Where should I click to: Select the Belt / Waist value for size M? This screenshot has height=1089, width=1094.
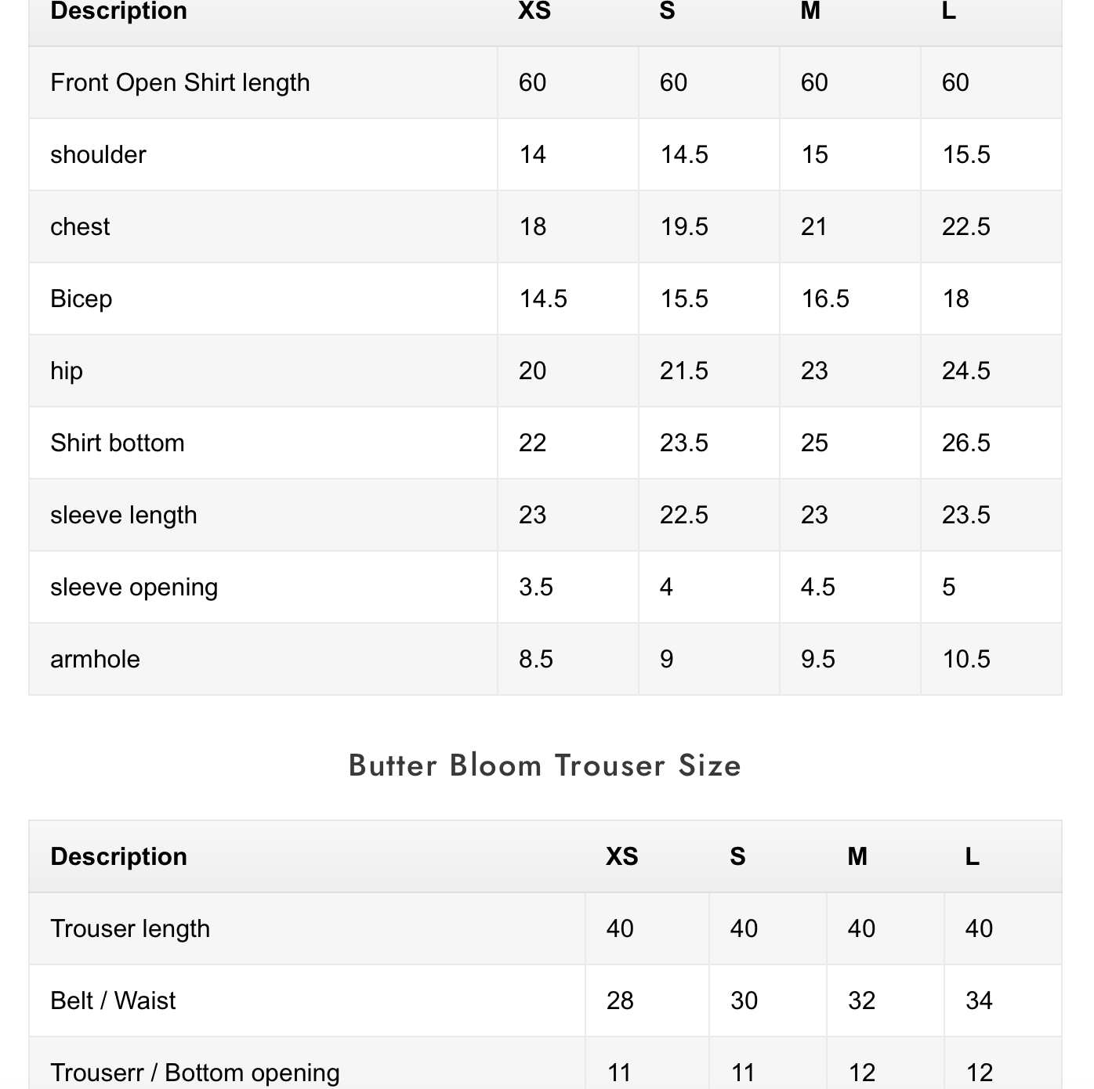click(x=861, y=1000)
